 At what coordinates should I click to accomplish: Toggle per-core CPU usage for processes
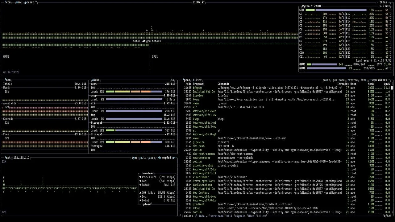[x=339, y=80]
